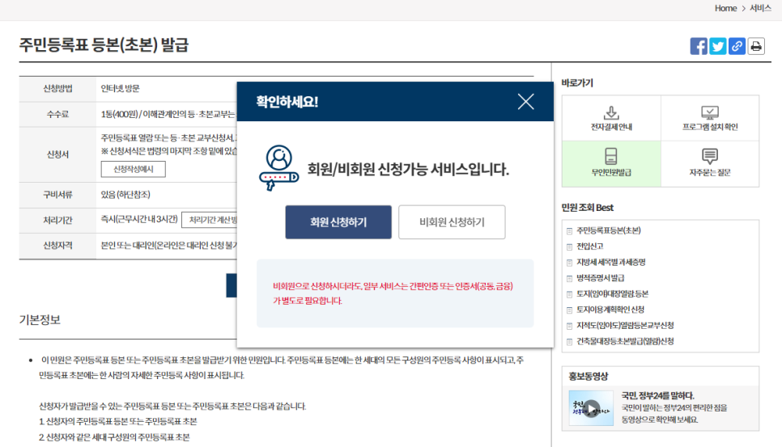Image resolution: width=782 pixels, height=447 pixels.
Task: Open 무인민원발급 shortcut
Action: tap(611, 163)
